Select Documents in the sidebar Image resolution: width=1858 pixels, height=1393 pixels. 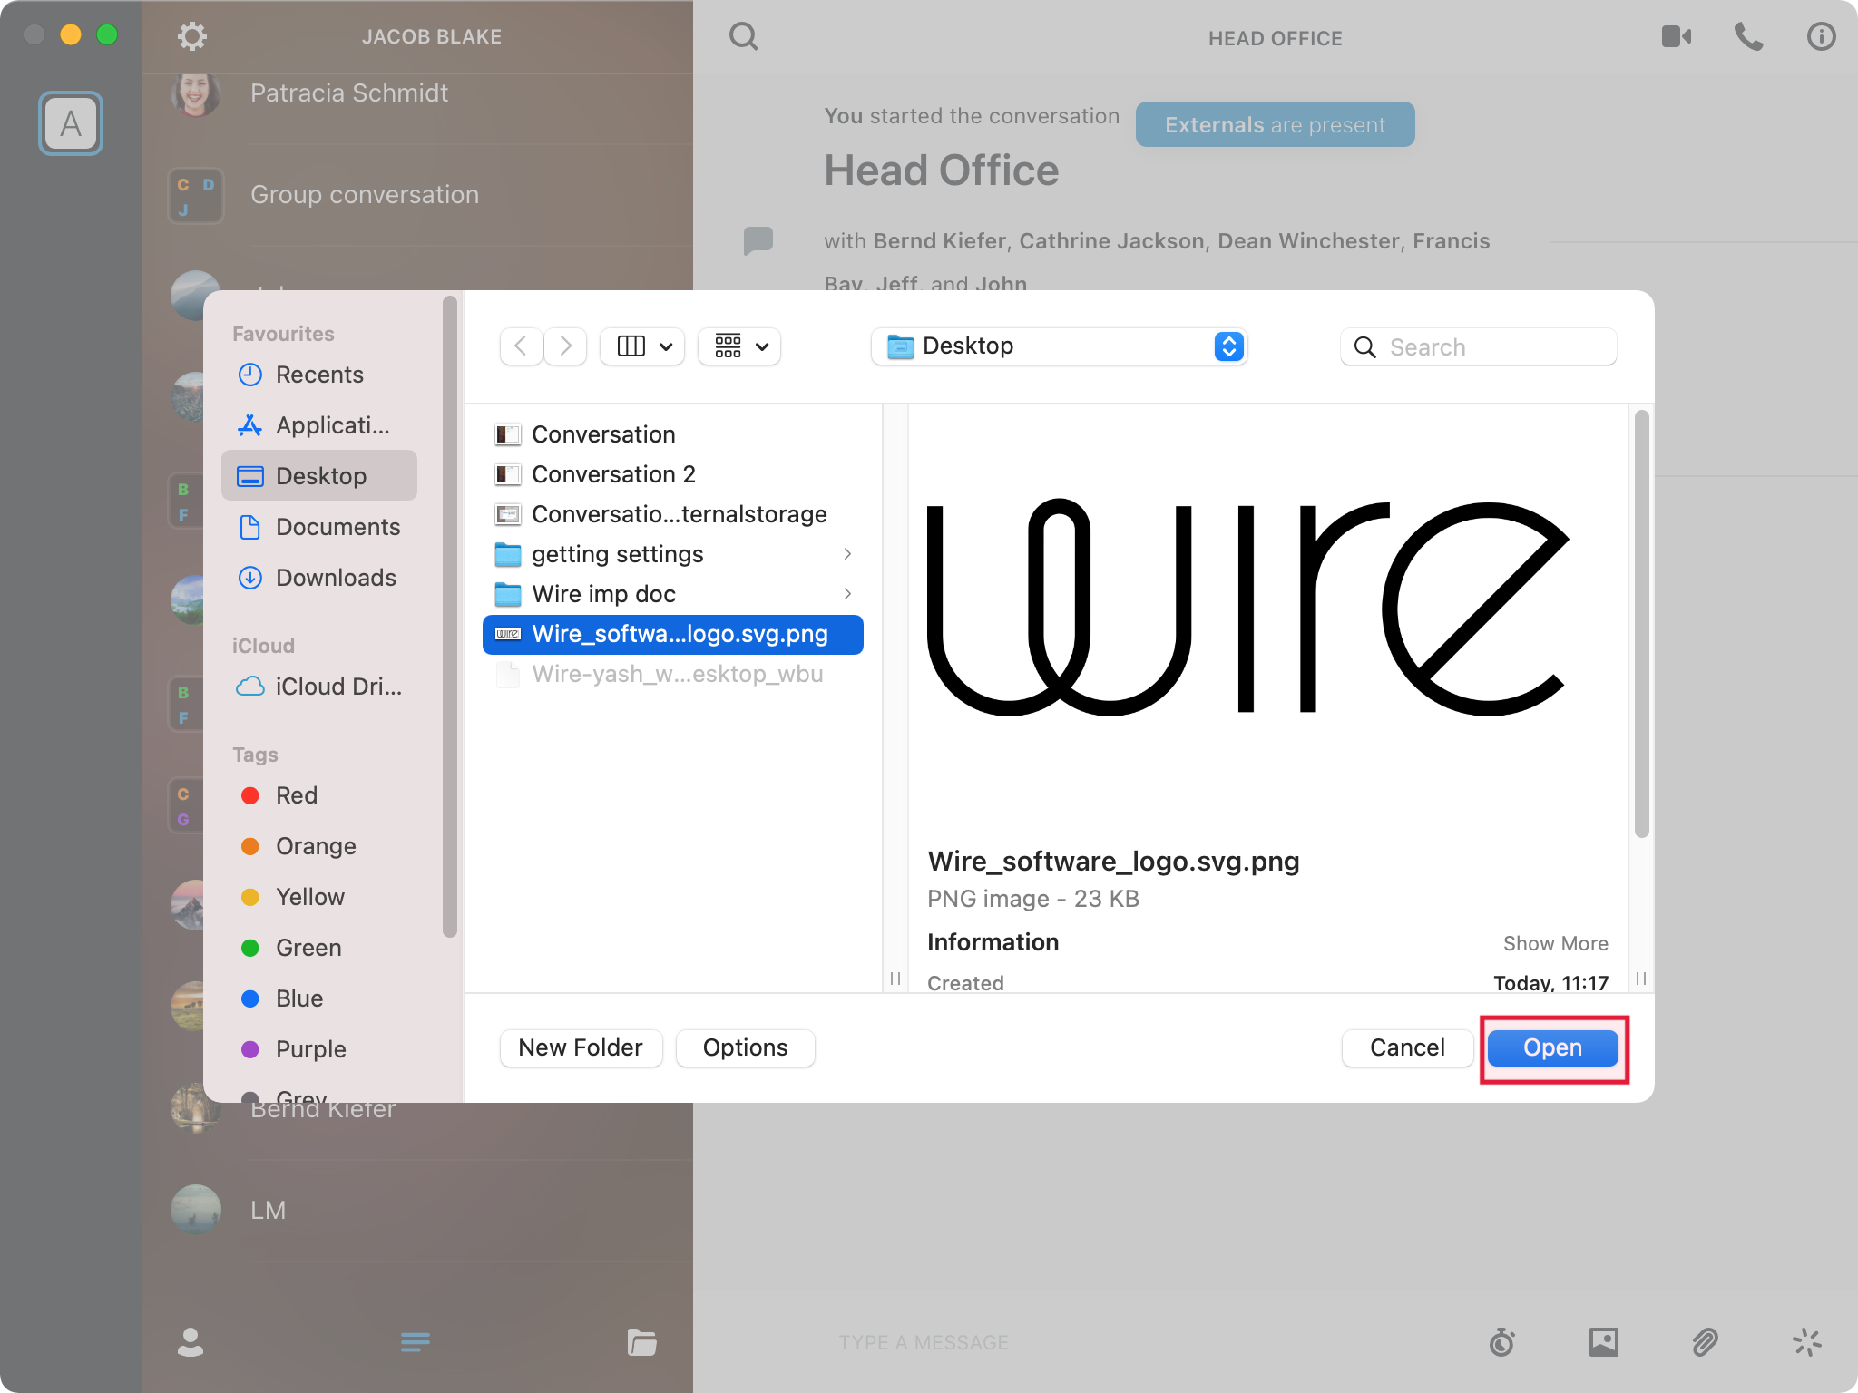[319, 527]
